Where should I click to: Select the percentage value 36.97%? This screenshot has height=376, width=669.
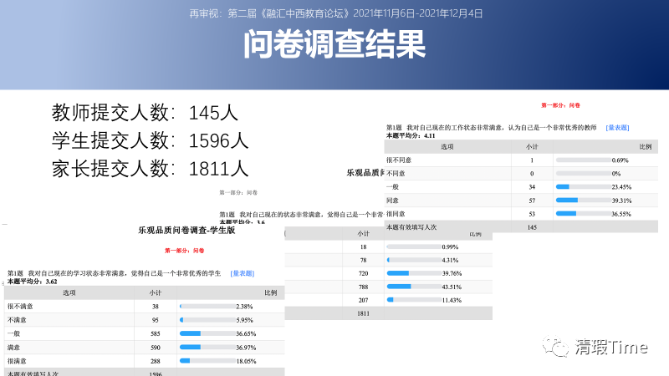click(246, 348)
